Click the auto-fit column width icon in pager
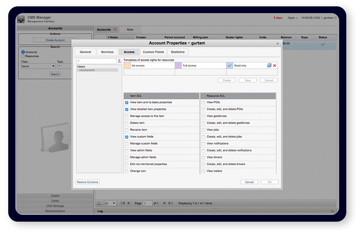 (99, 203)
